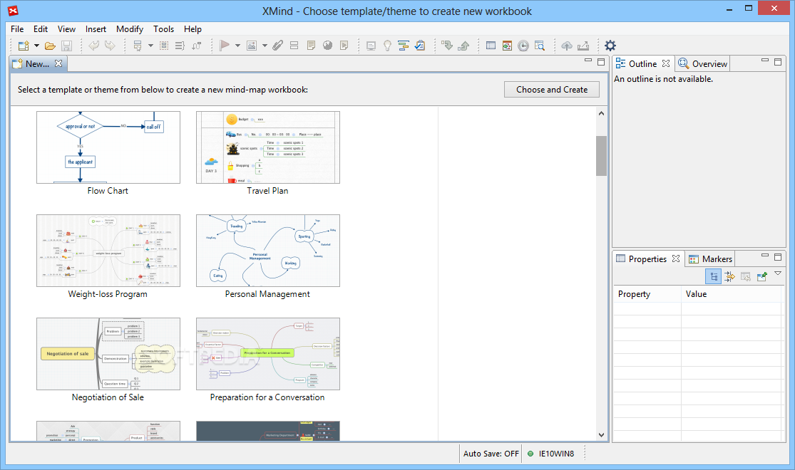Open the Properties panel view menu triangle
Screen dimensions: 795x470
(778, 273)
